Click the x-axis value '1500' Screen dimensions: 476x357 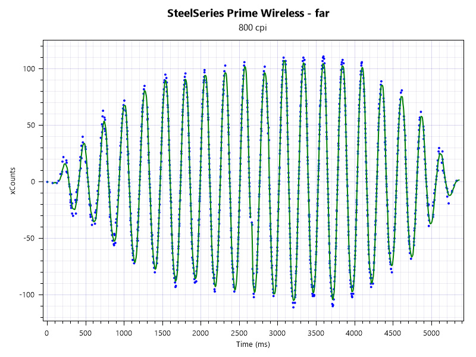click(x=162, y=333)
